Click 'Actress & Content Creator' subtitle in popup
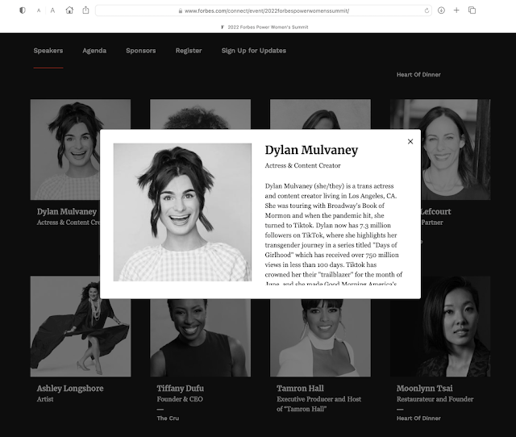Screen dimensions: 516x437 pyautogui.click(x=303, y=165)
